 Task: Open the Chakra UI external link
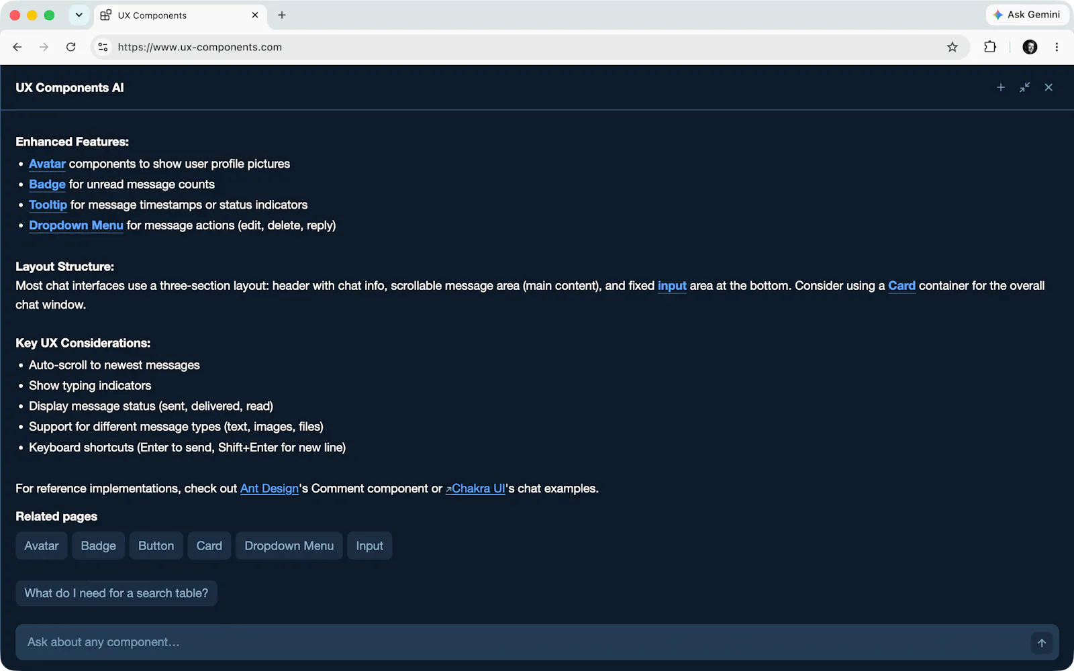coord(475,488)
